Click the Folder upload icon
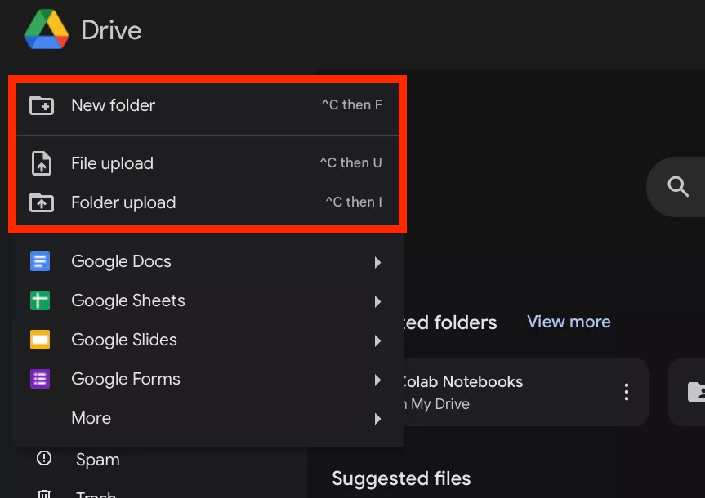This screenshot has width=705, height=498. 42,202
